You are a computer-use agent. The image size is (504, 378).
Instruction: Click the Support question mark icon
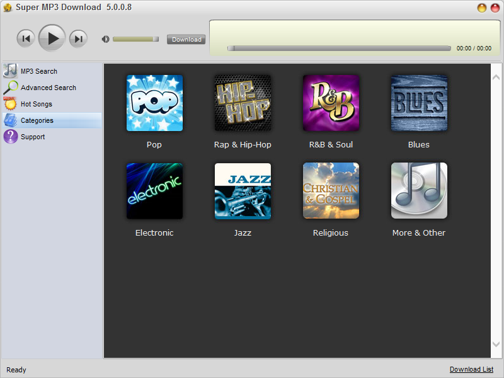tap(10, 137)
